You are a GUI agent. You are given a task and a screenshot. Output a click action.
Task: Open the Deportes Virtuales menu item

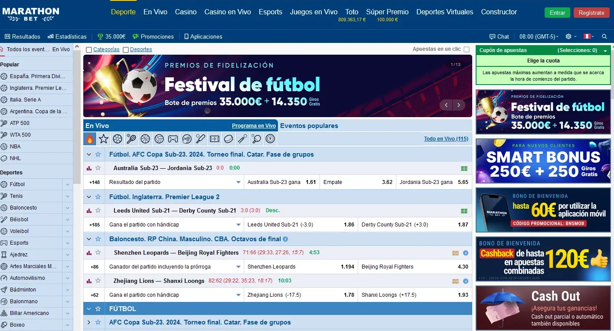click(x=445, y=12)
